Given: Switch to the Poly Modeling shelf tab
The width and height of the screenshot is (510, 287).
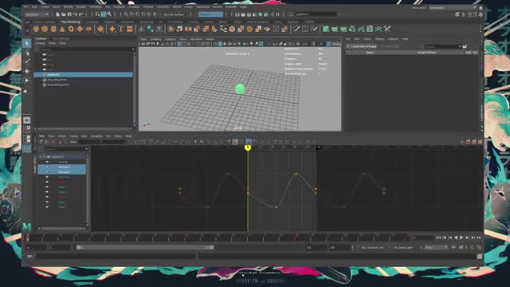Looking at the screenshot, I should click(71, 22).
